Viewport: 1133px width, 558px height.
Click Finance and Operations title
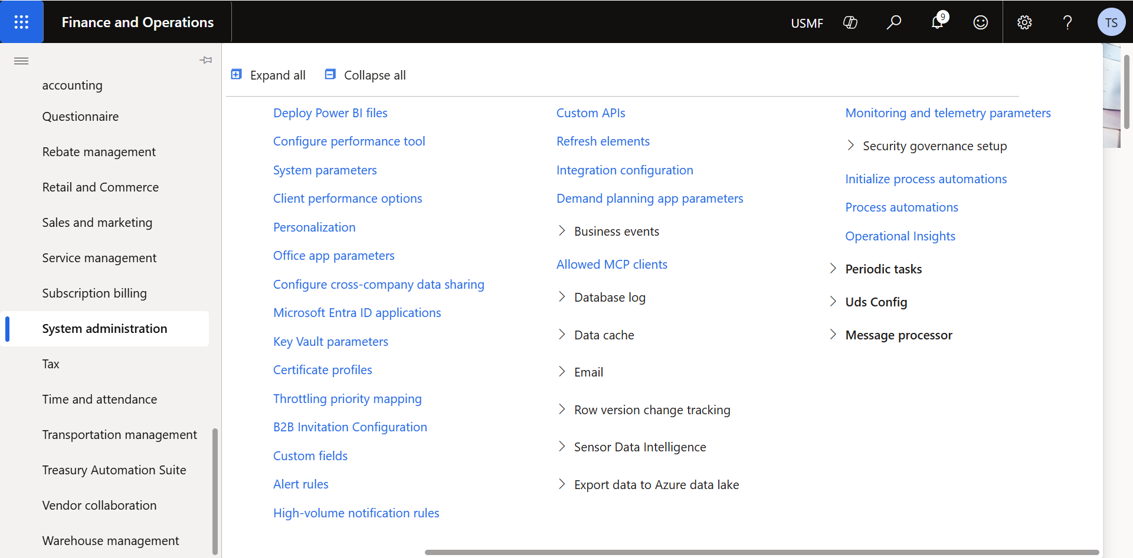coord(137,22)
